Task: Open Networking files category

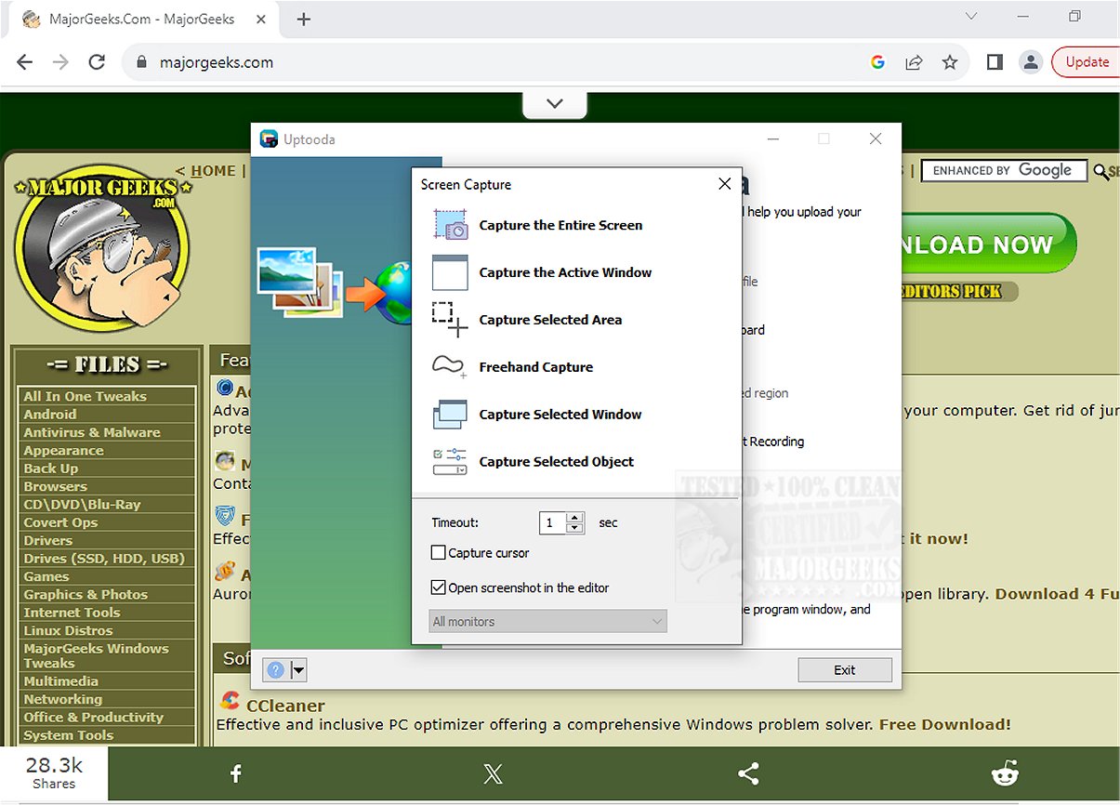Action: (62, 699)
